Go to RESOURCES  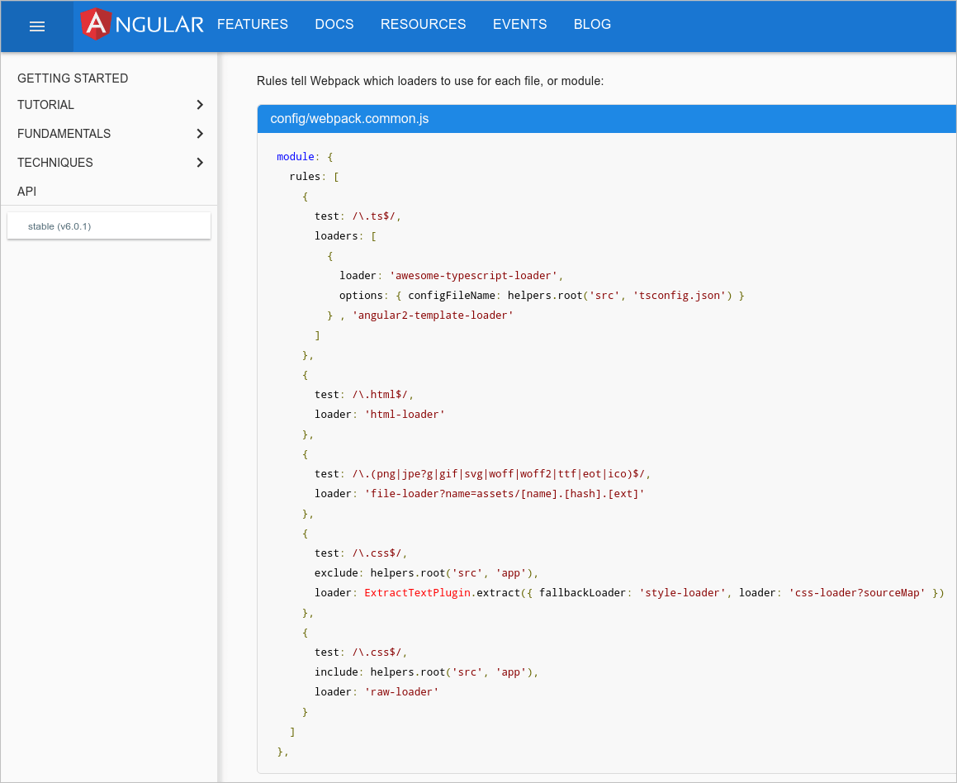(423, 25)
